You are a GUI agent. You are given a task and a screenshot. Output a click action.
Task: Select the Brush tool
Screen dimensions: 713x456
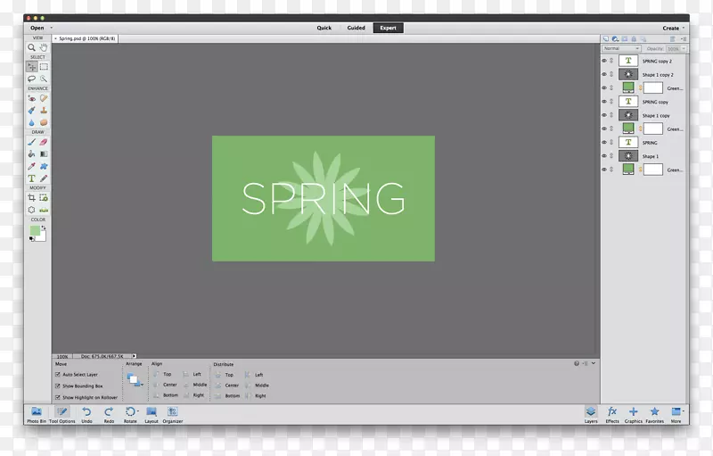click(x=31, y=142)
